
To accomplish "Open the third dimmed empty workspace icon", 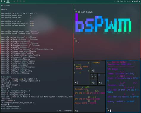I will coord(21,1).
